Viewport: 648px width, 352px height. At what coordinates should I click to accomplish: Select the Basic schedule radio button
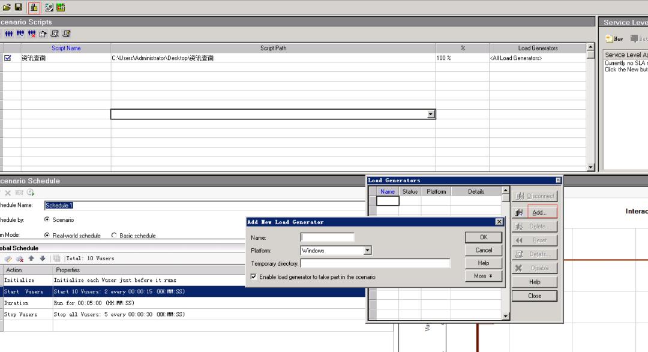tap(113, 235)
